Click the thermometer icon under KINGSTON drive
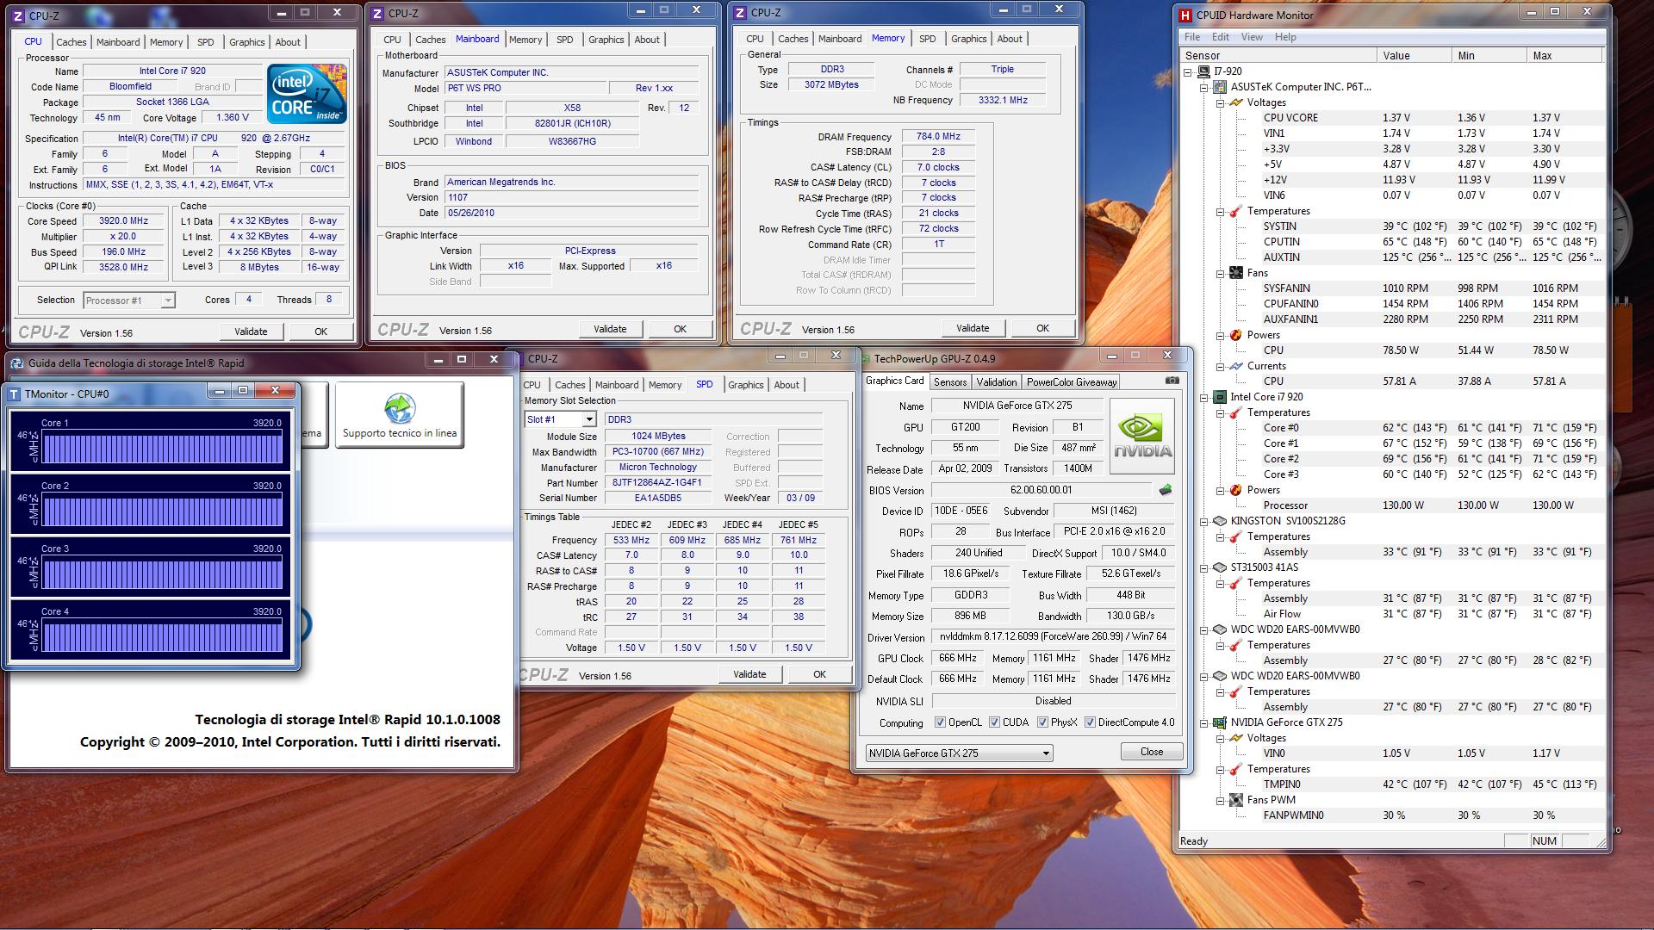 click(1236, 536)
